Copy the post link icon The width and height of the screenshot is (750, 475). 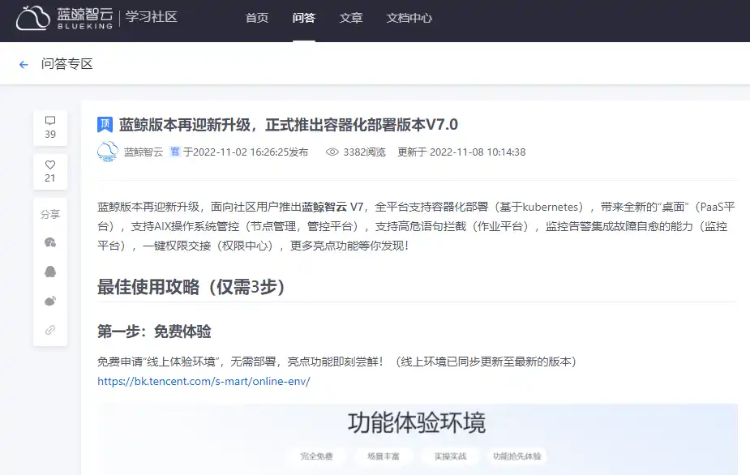[50, 330]
